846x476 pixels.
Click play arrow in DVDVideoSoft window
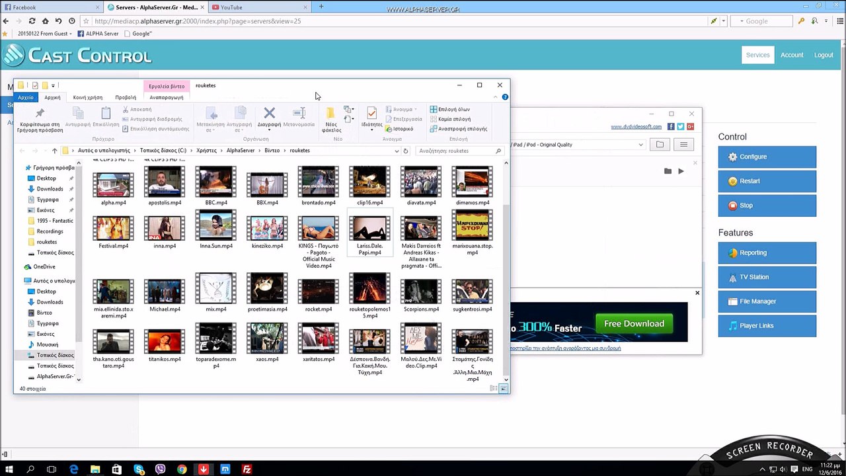click(x=681, y=171)
